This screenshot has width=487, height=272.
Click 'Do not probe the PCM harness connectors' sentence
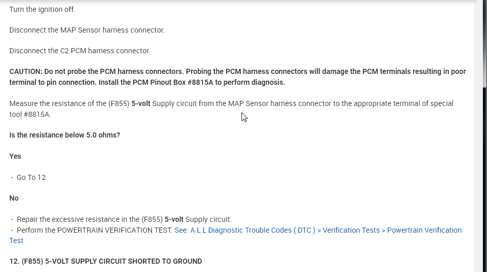(114, 71)
